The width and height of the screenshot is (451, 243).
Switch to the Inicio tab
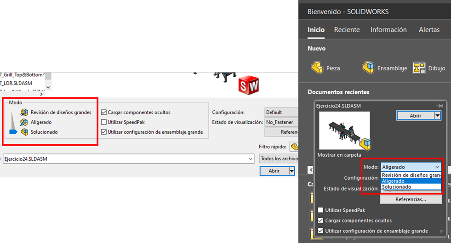tap(316, 29)
